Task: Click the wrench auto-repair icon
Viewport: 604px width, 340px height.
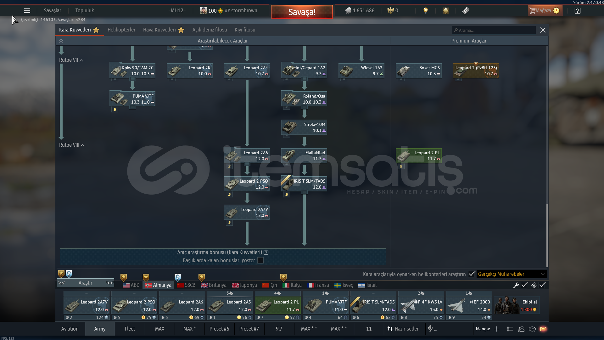Action: (x=516, y=285)
